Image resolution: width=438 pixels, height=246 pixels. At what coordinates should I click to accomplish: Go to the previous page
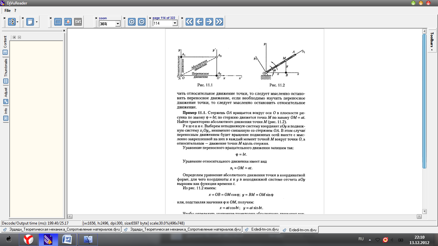[x=199, y=22]
